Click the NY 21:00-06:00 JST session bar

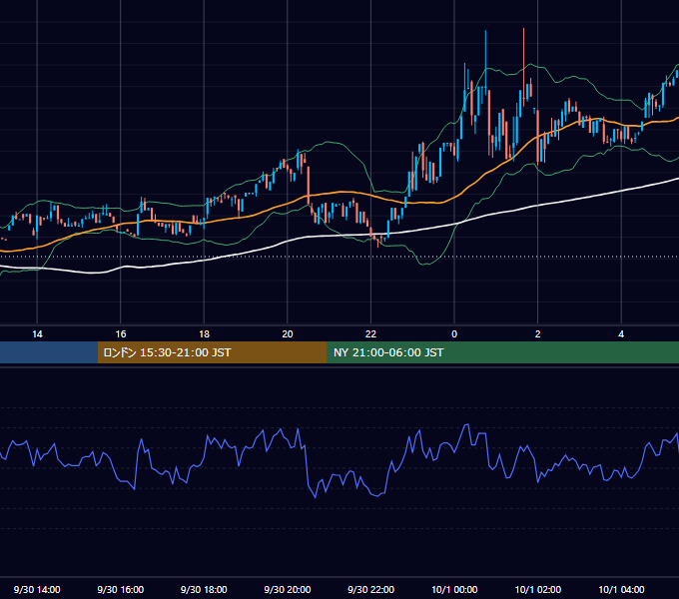click(x=502, y=352)
